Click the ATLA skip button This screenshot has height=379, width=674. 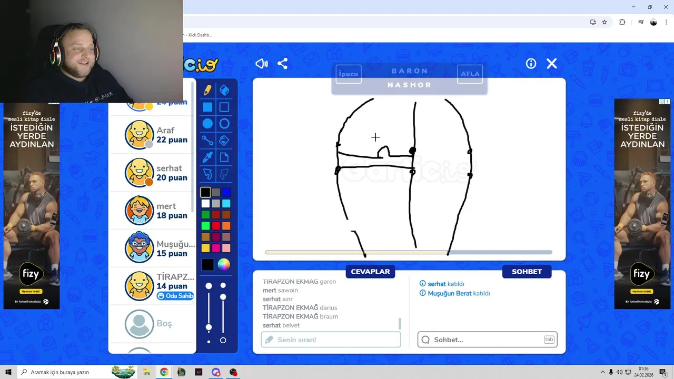[470, 74]
